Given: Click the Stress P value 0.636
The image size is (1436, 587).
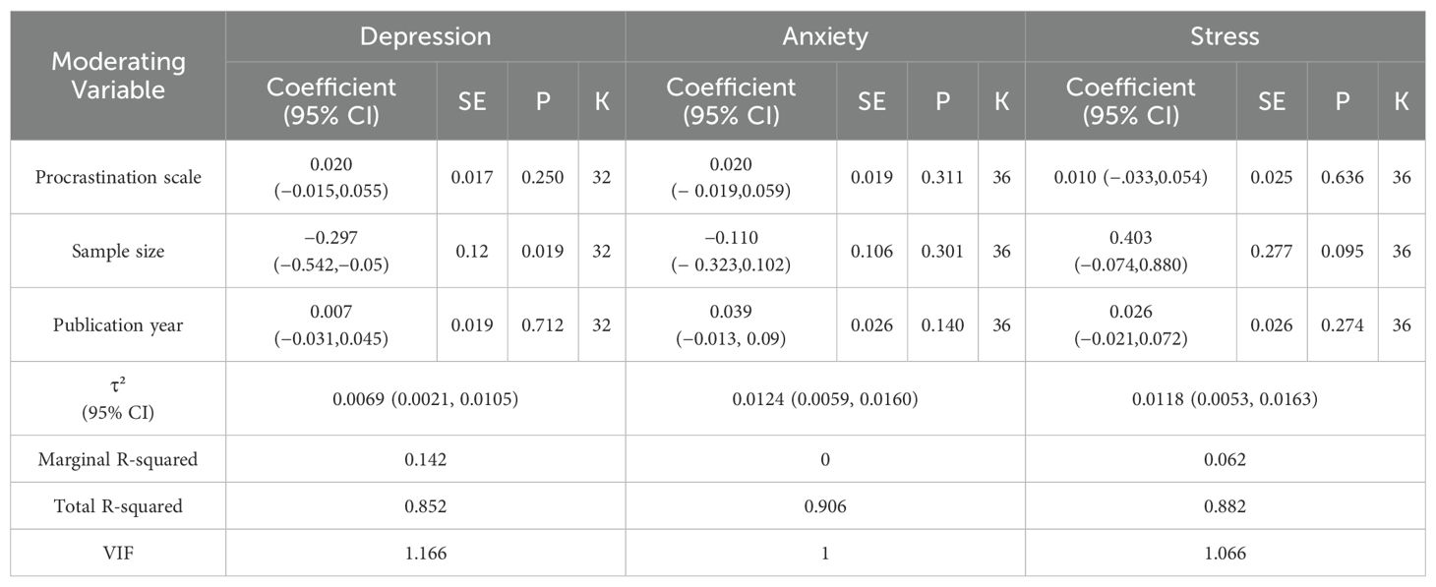Looking at the screenshot, I should (1343, 177).
